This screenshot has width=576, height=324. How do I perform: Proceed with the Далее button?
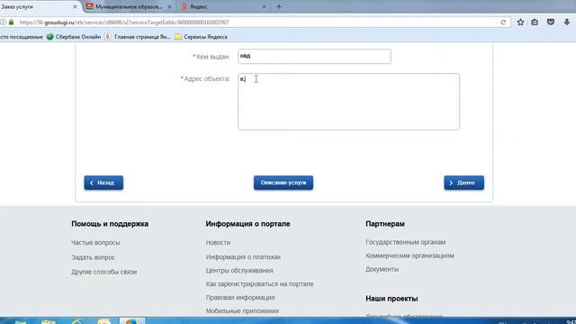click(x=463, y=183)
